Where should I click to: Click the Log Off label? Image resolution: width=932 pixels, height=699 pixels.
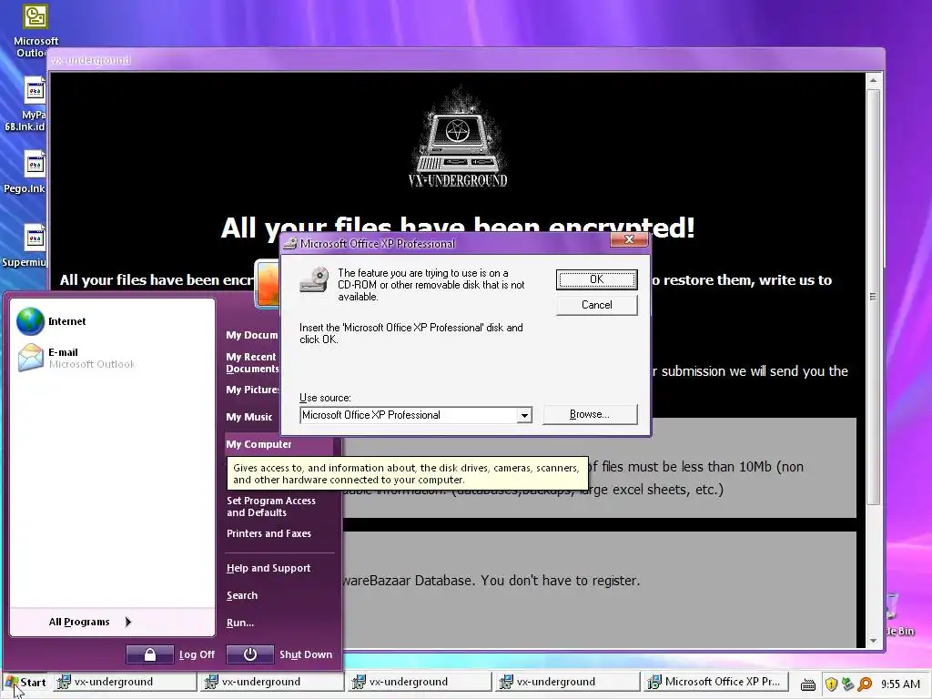[x=197, y=654]
